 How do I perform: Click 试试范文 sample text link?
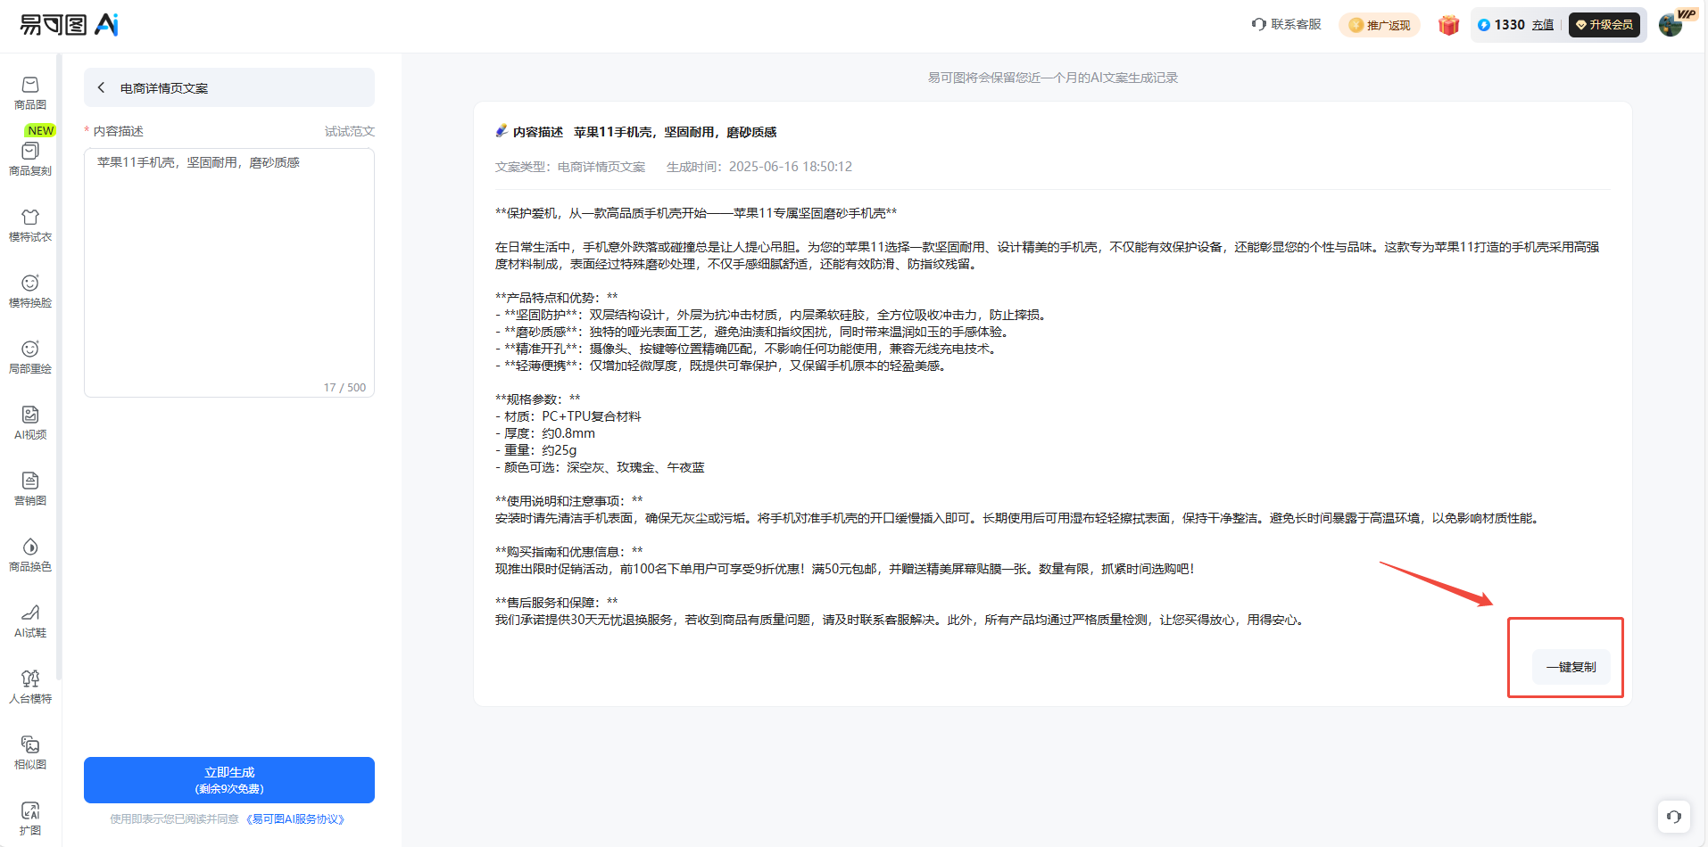[x=350, y=131]
